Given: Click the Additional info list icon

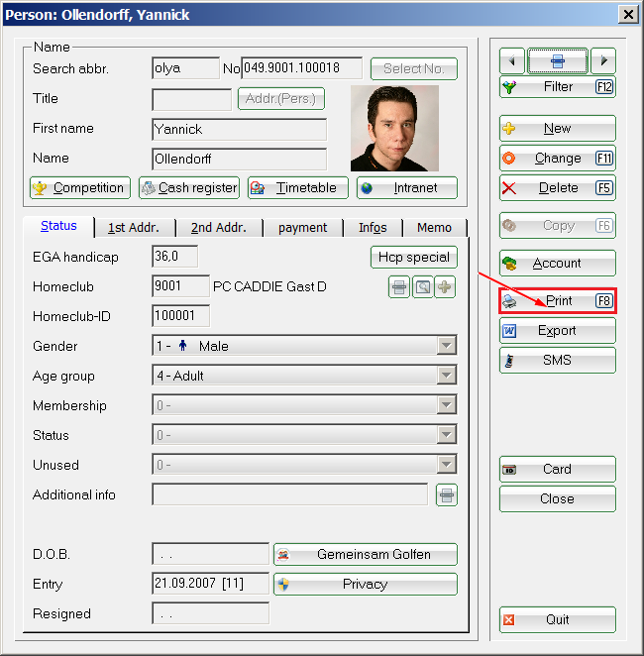Looking at the screenshot, I should [x=447, y=495].
